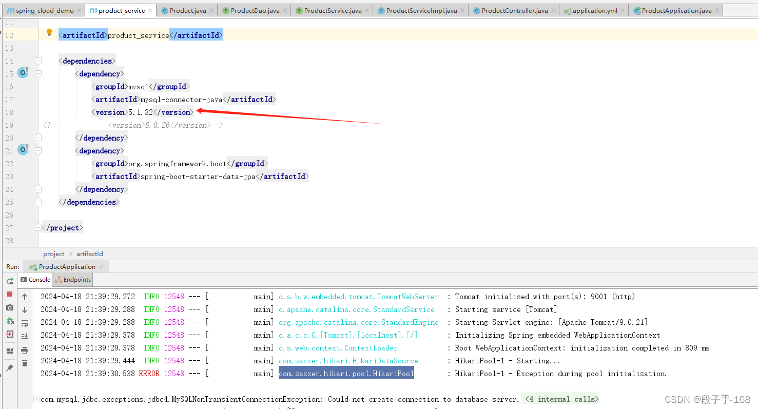This screenshot has width=758, height=409.
Task: Click the highlighted com.zaxxer.hikari.pool.HikariPool text
Action: click(x=346, y=374)
